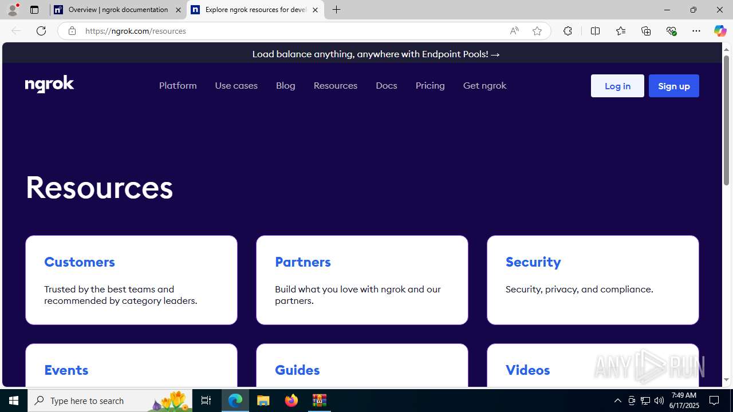Image resolution: width=733 pixels, height=412 pixels.
Task: Open network icon in system tray
Action: (x=645, y=401)
